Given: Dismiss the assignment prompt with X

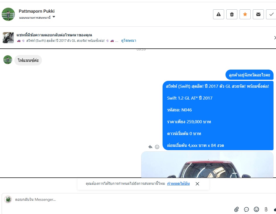Looking at the screenshot, I should pos(197,184).
